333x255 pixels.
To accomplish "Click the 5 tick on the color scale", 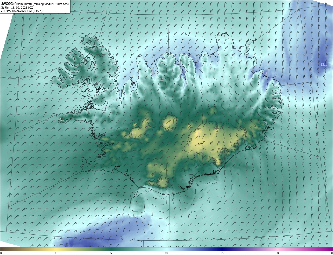I will 111,253.
